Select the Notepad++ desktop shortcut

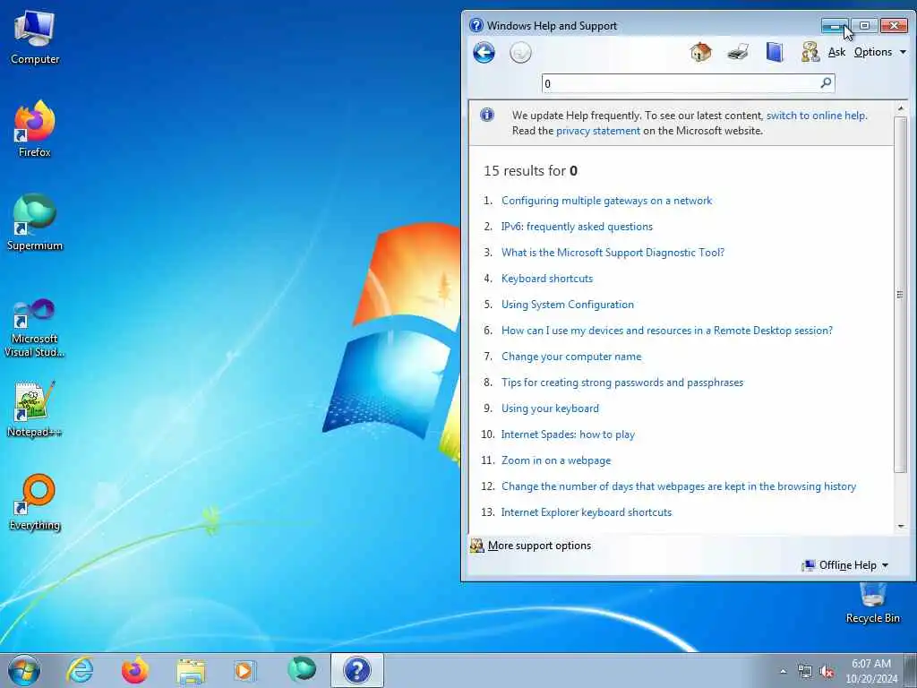pos(35,409)
